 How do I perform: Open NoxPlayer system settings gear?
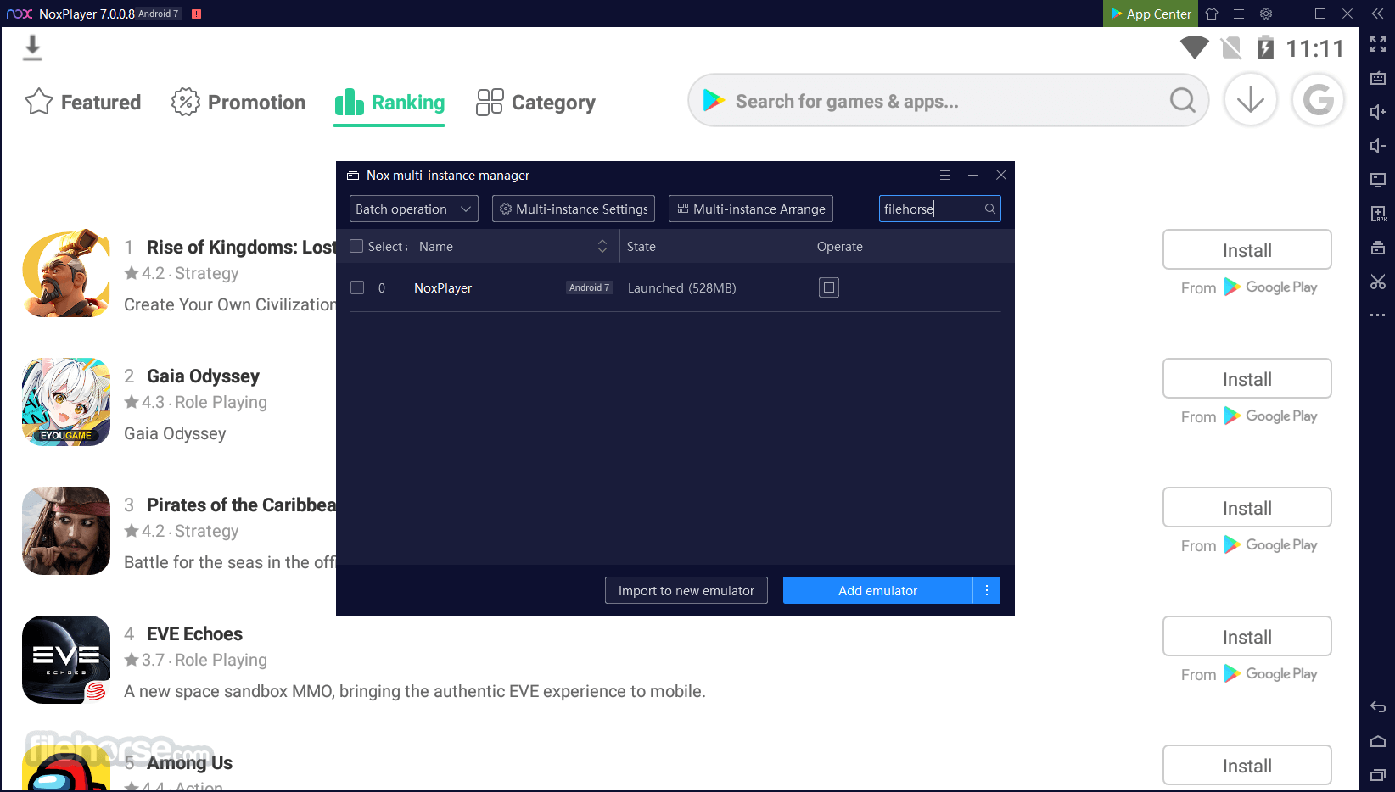click(x=1266, y=14)
